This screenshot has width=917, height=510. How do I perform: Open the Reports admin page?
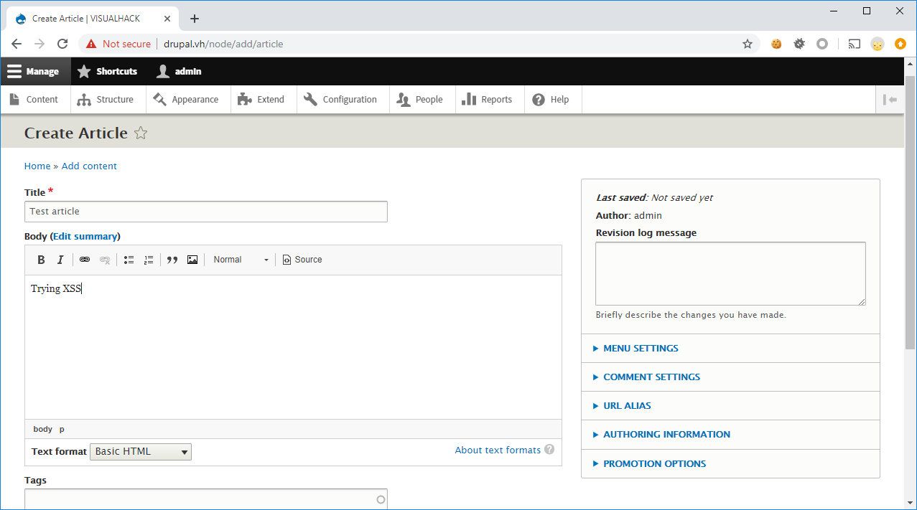(x=490, y=100)
